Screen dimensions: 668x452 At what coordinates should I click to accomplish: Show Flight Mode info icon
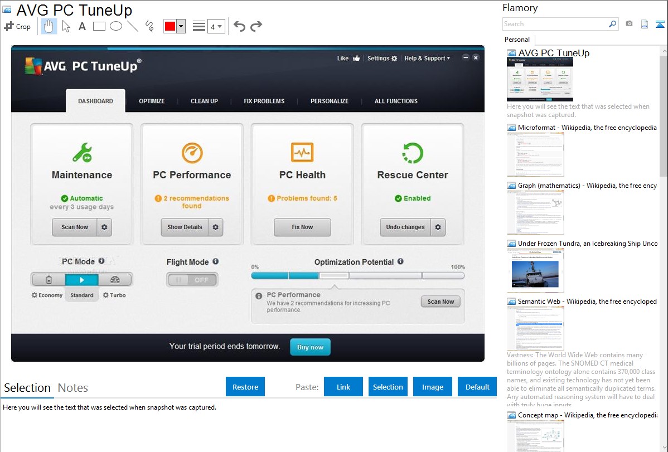(216, 261)
